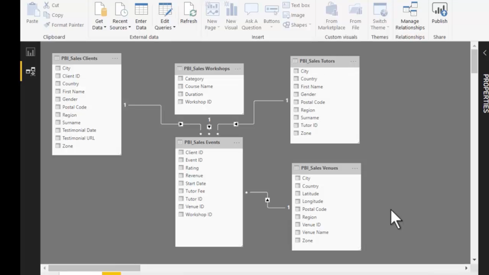This screenshot has width=489, height=275.
Task: Open the PBI_Sales Events ellipsis menu
Action: [237, 142]
